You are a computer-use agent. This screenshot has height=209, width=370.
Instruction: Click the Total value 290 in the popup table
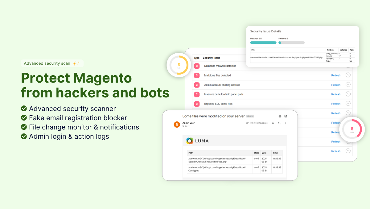(350, 61)
